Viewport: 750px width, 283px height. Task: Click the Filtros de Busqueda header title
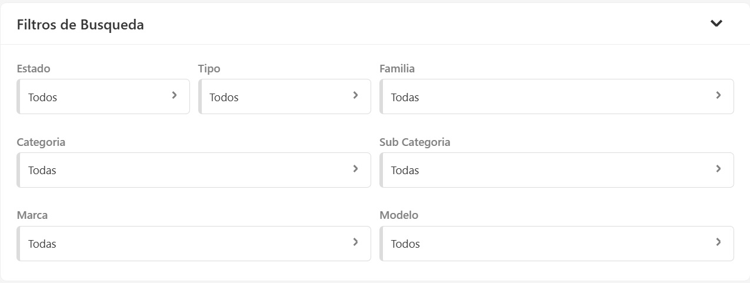point(81,25)
